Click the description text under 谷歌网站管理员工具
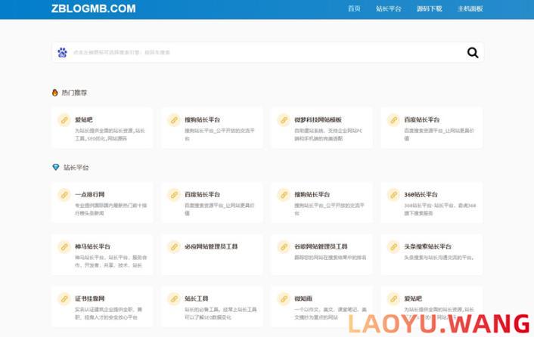The image size is (534, 337). coord(331,258)
